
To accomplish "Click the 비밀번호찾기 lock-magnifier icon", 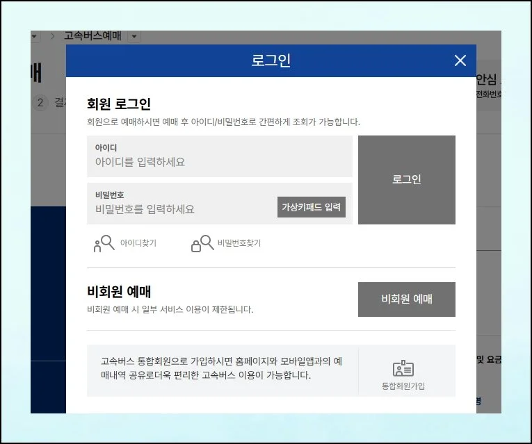I will pos(202,244).
